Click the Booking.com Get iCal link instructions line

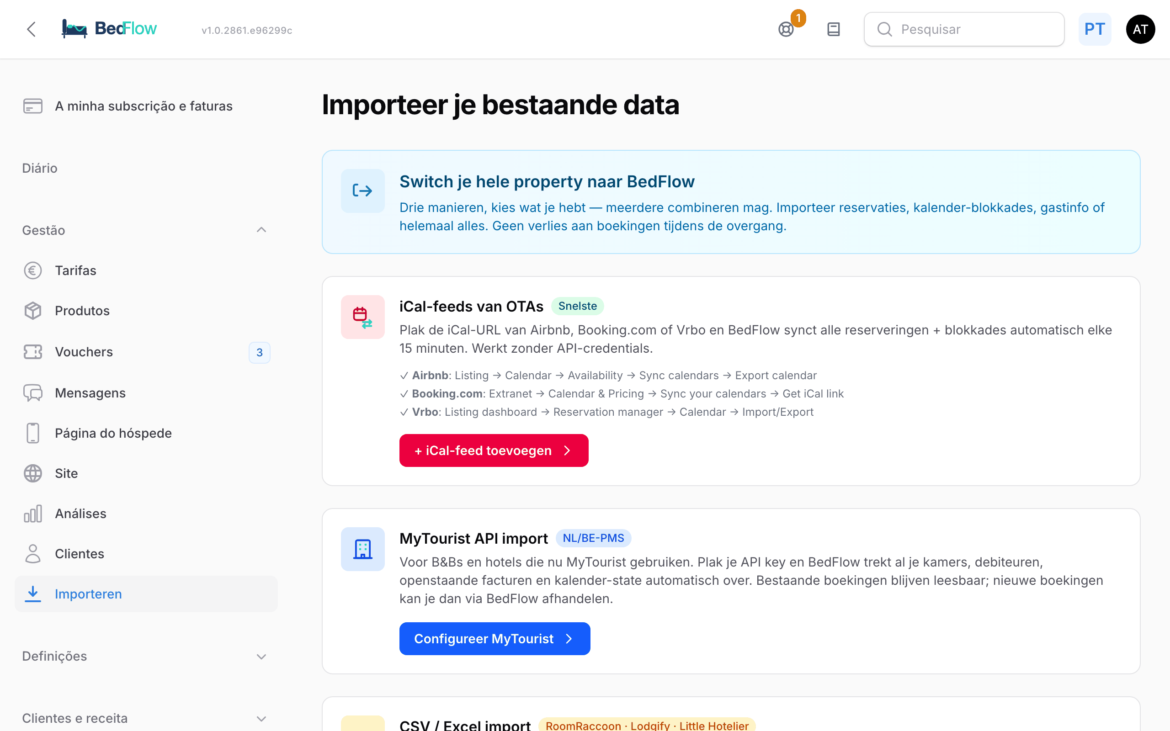(x=622, y=393)
